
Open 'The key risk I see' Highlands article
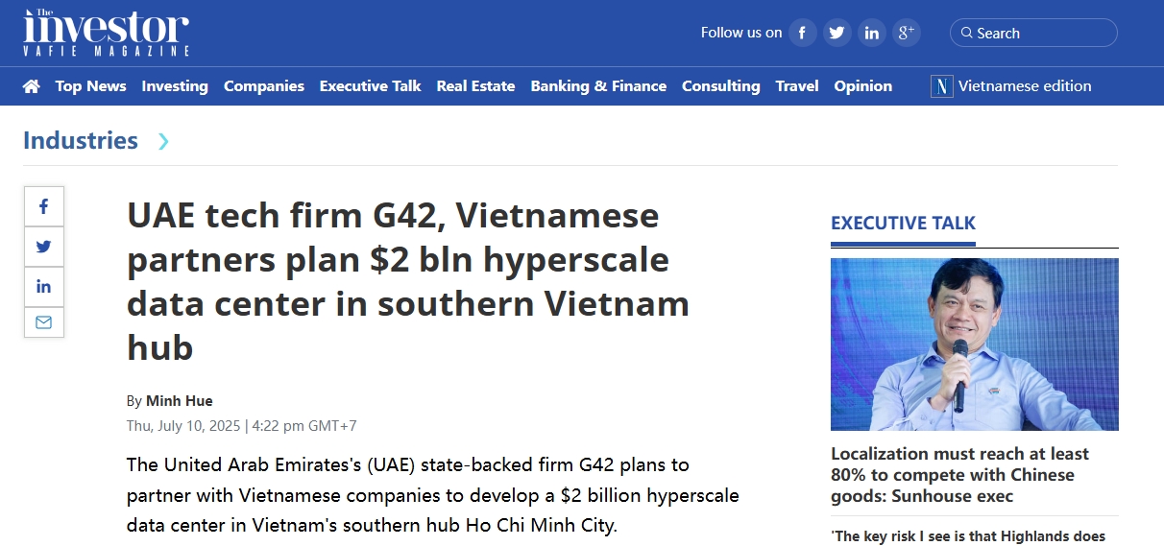point(968,536)
